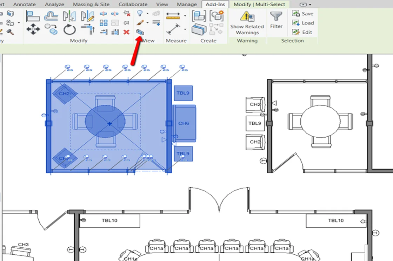Select the Copy tool icon
The width and height of the screenshot is (393, 261).
pyautogui.click(x=52, y=29)
